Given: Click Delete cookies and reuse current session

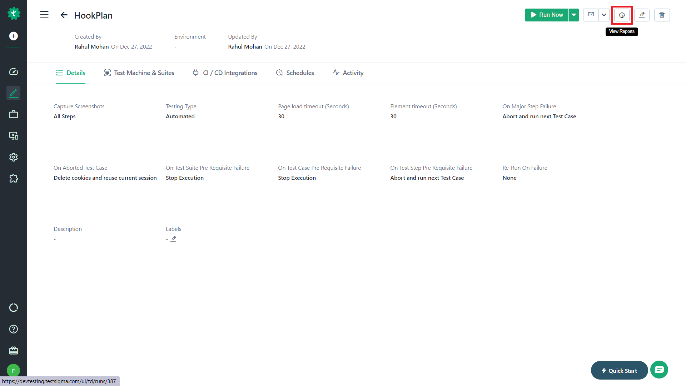Looking at the screenshot, I should (x=105, y=178).
